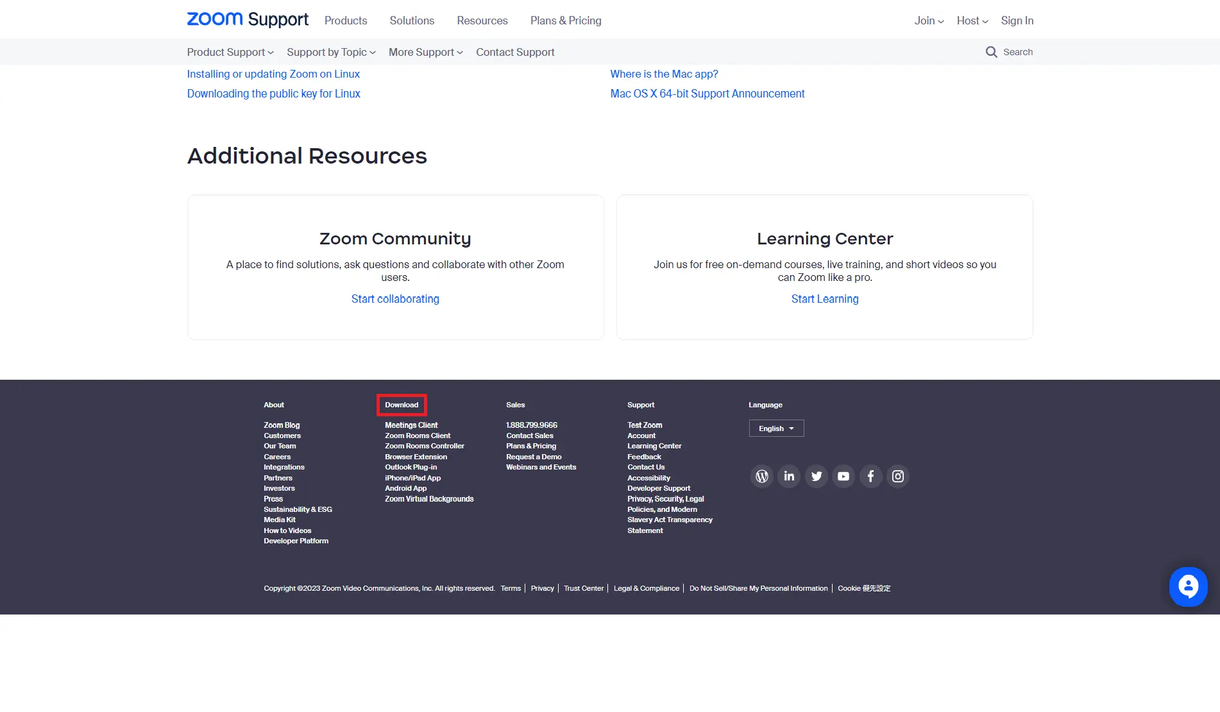The width and height of the screenshot is (1220, 712).
Task: Open the Instagram social icon
Action: click(x=898, y=476)
